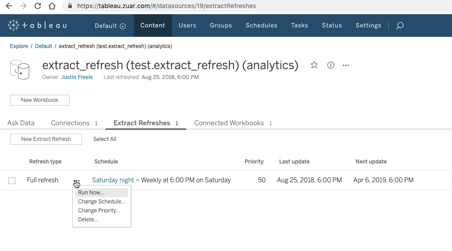Image resolution: width=452 pixels, height=251 pixels.
Task: Open the Settings tab
Action: 369,26
